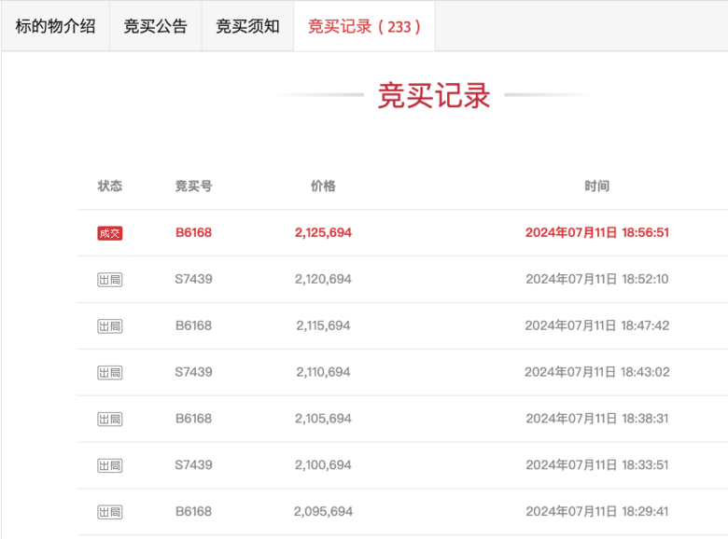Click the 竞买记录 (233) tab

click(364, 26)
